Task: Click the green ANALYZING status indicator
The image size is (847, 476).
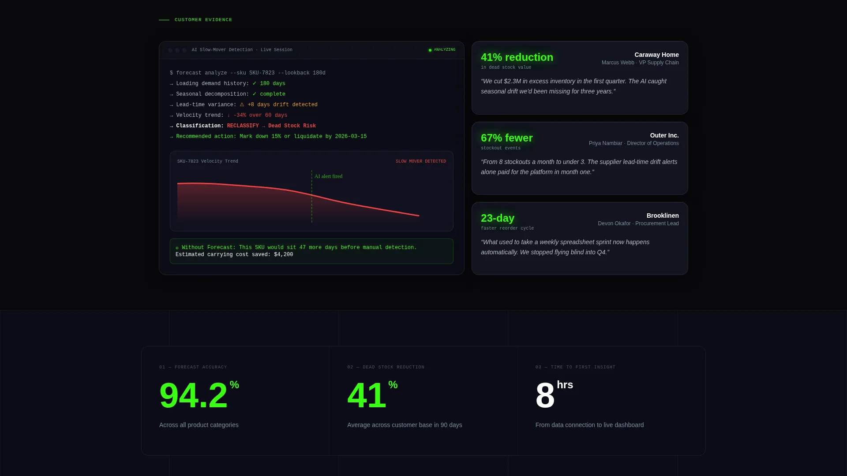Action: click(442, 50)
